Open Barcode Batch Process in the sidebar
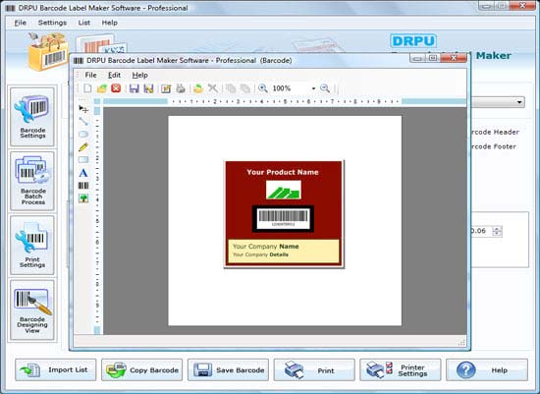 [x=32, y=181]
